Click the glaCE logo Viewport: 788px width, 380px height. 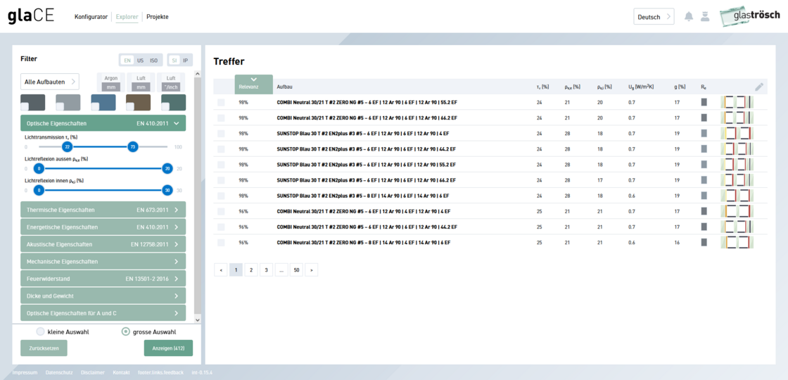click(31, 17)
